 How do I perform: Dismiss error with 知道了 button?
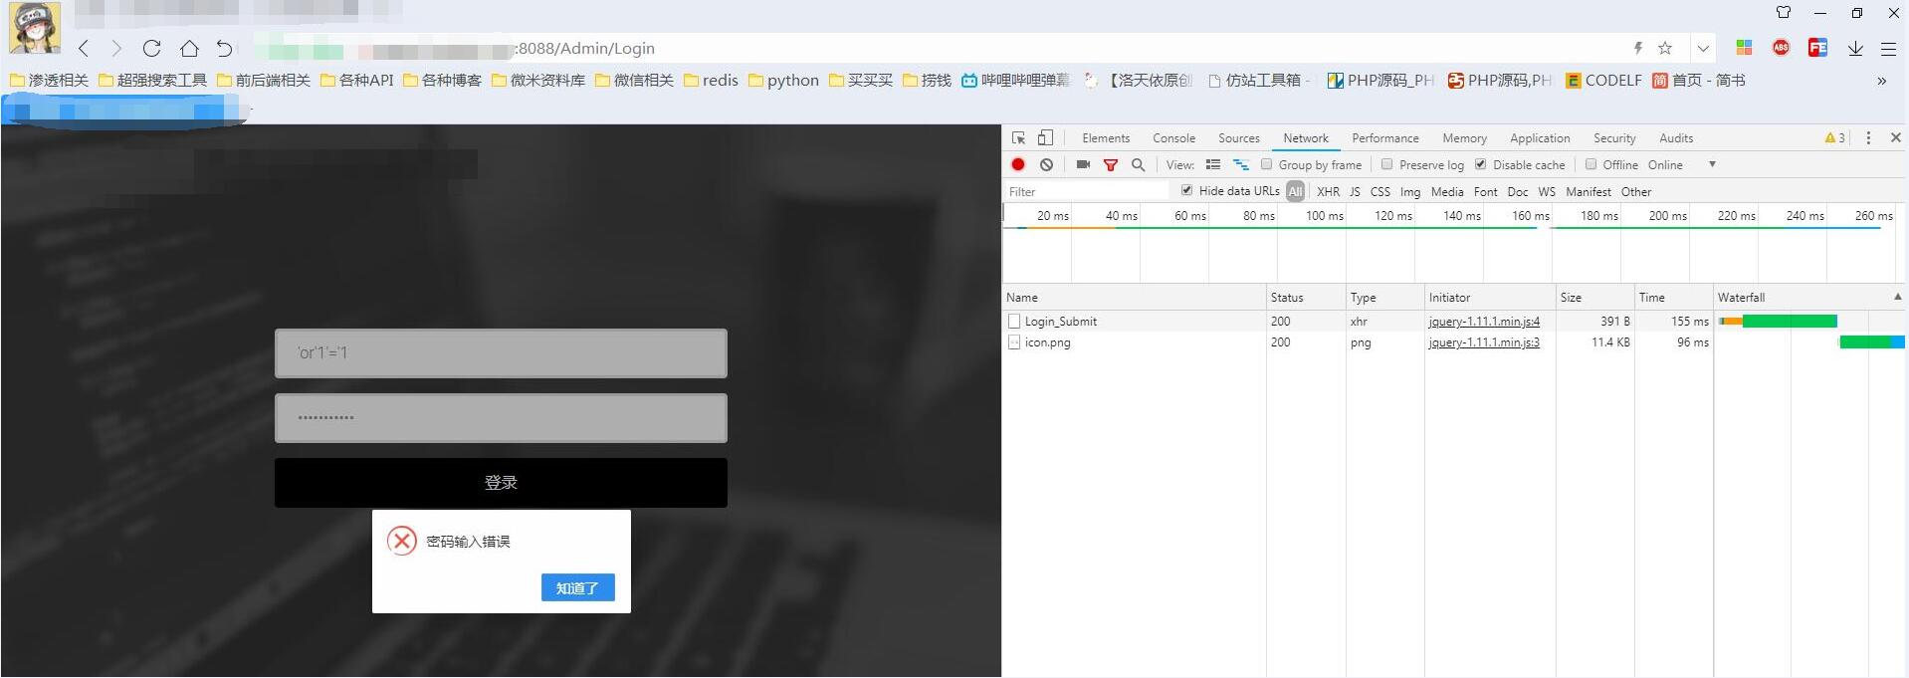point(577,587)
